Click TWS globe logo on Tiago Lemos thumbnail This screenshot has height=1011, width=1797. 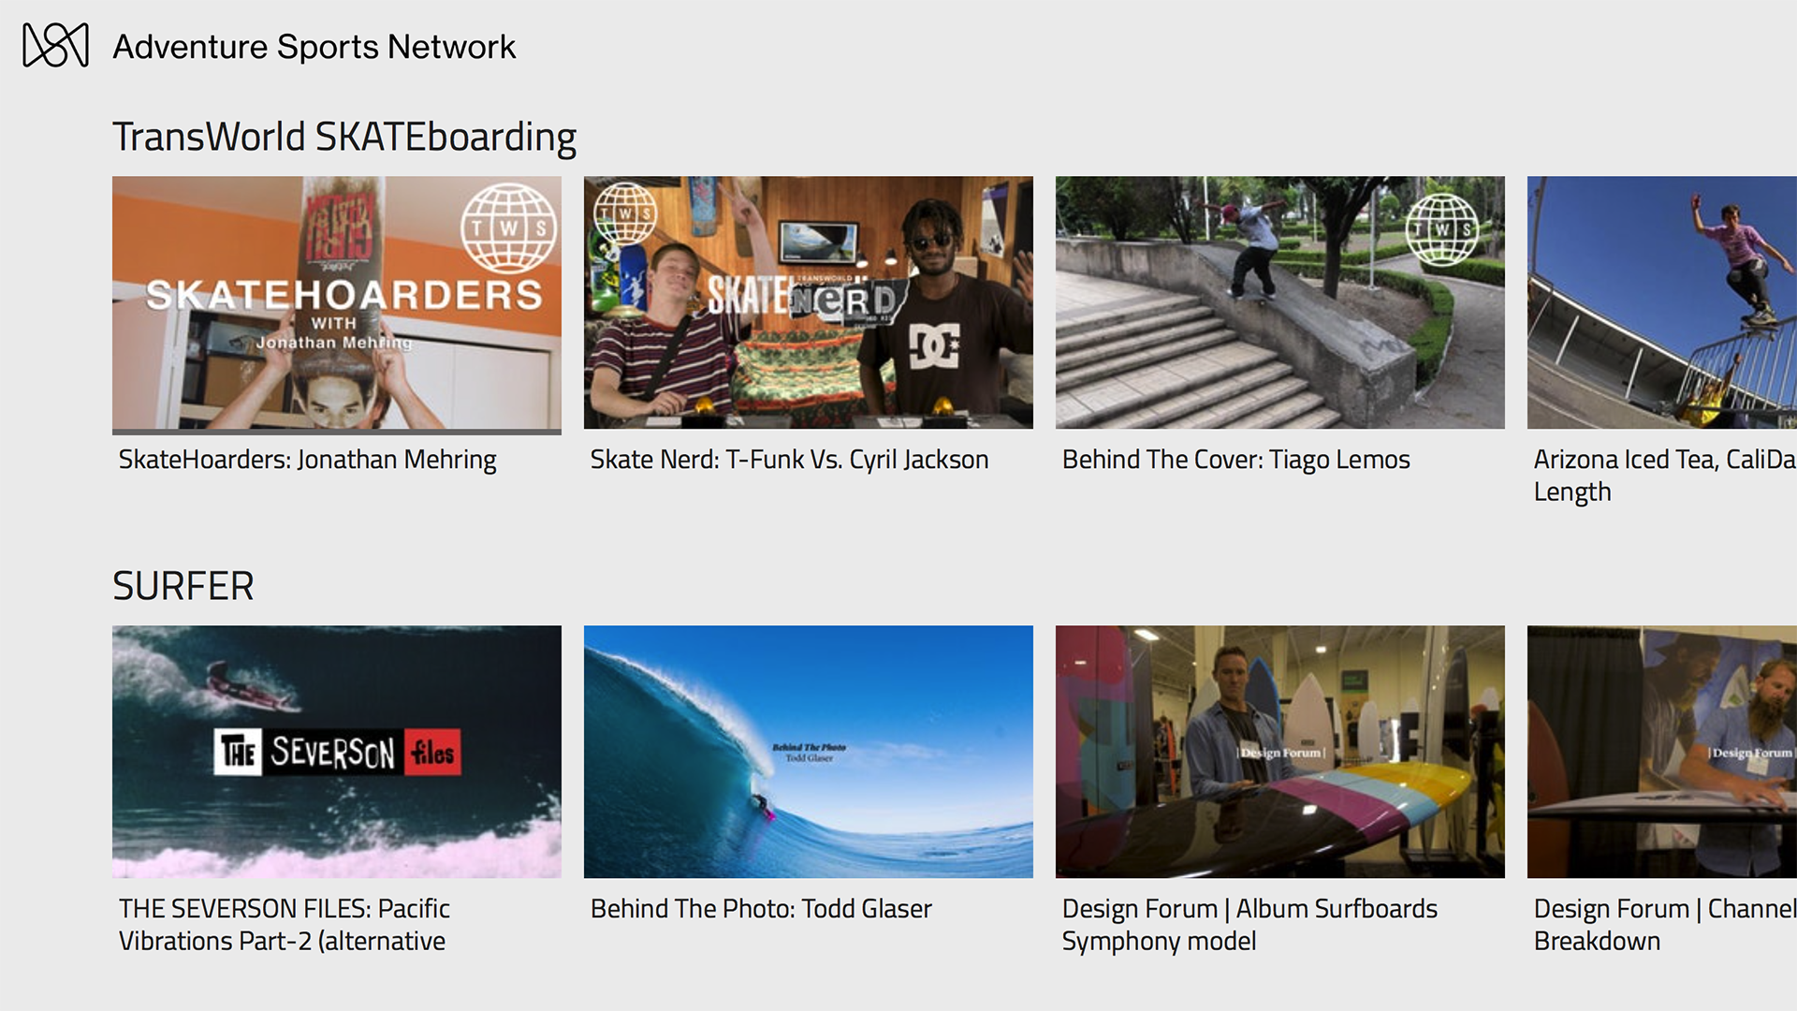(x=1442, y=228)
